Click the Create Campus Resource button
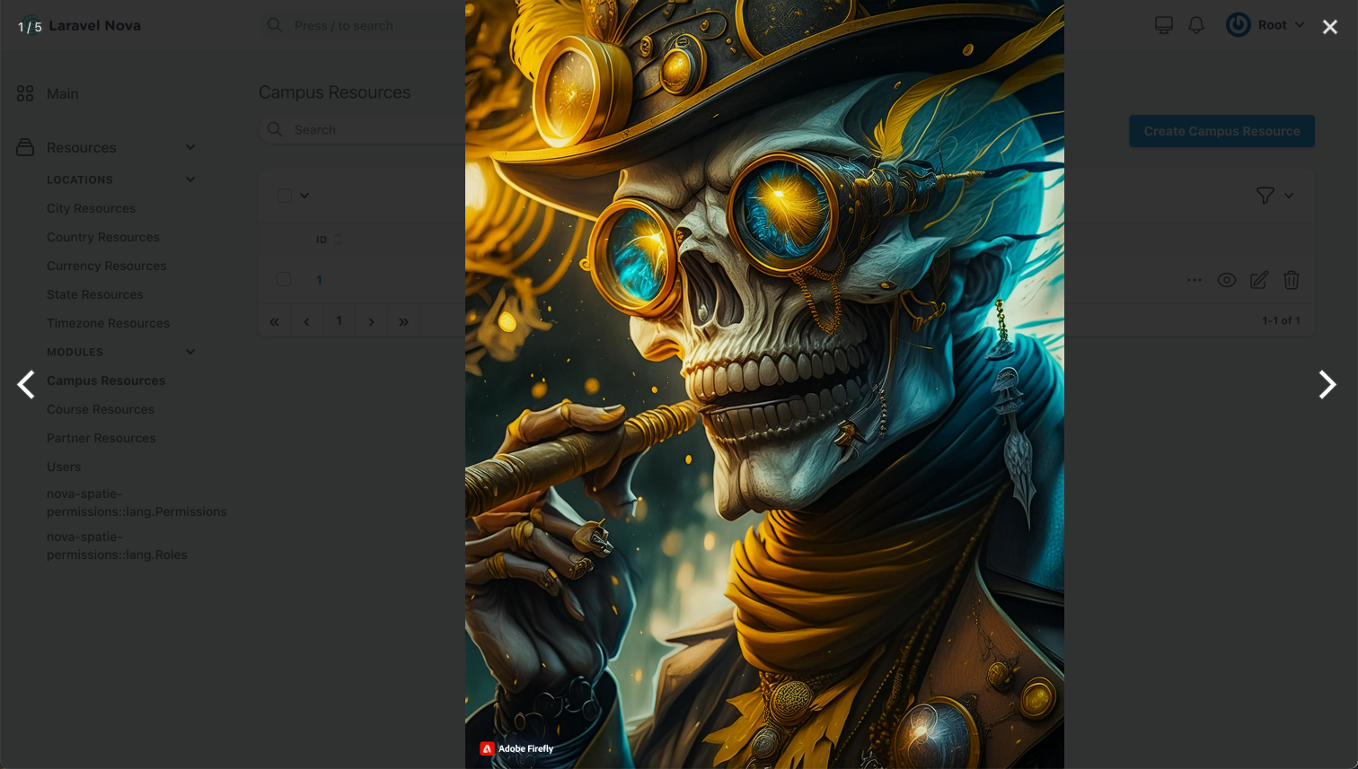The width and height of the screenshot is (1358, 769). 1221,131
